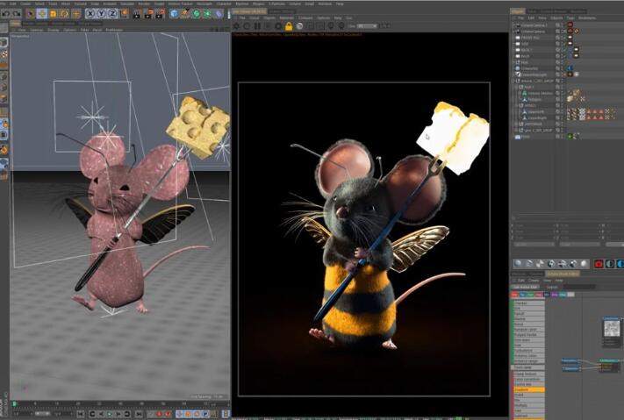Select OctaneDaylight object in tree
The width and height of the screenshot is (624, 420).
click(534, 75)
